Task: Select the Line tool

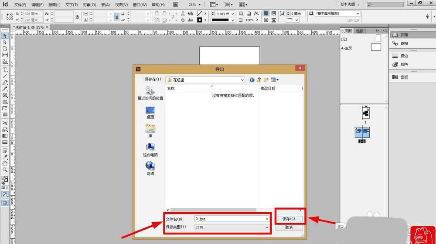Action: (x=5, y=76)
